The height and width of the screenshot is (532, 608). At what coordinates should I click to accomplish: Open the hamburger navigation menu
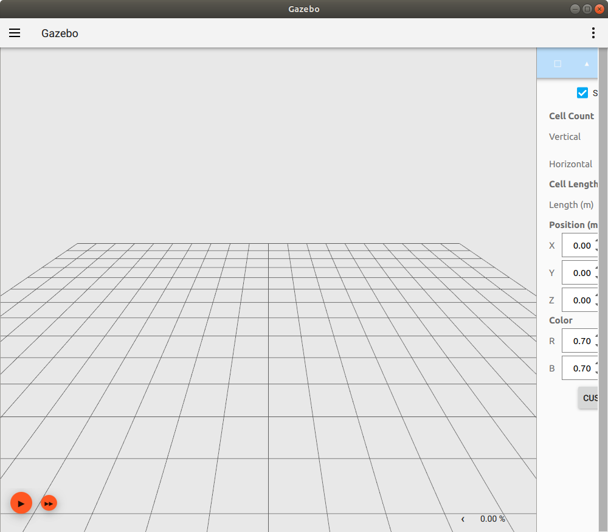click(x=15, y=33)
